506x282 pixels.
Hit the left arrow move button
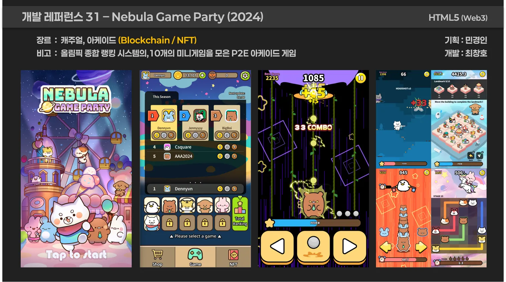point(277,247)
